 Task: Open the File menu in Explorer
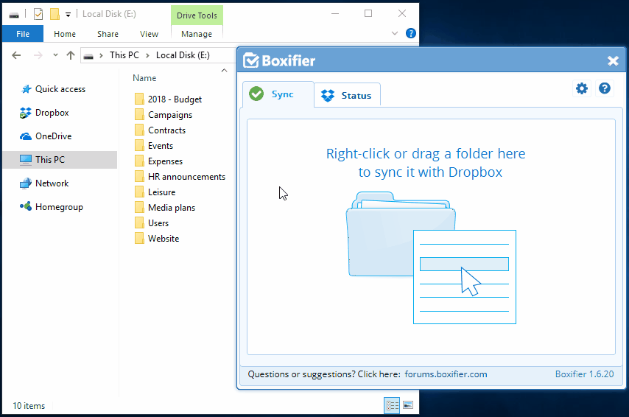click(x=23, y=34)
